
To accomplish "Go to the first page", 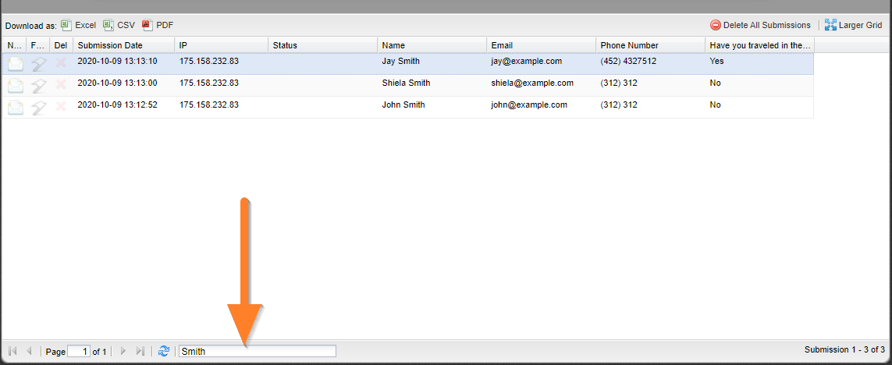I will [13, 351].
